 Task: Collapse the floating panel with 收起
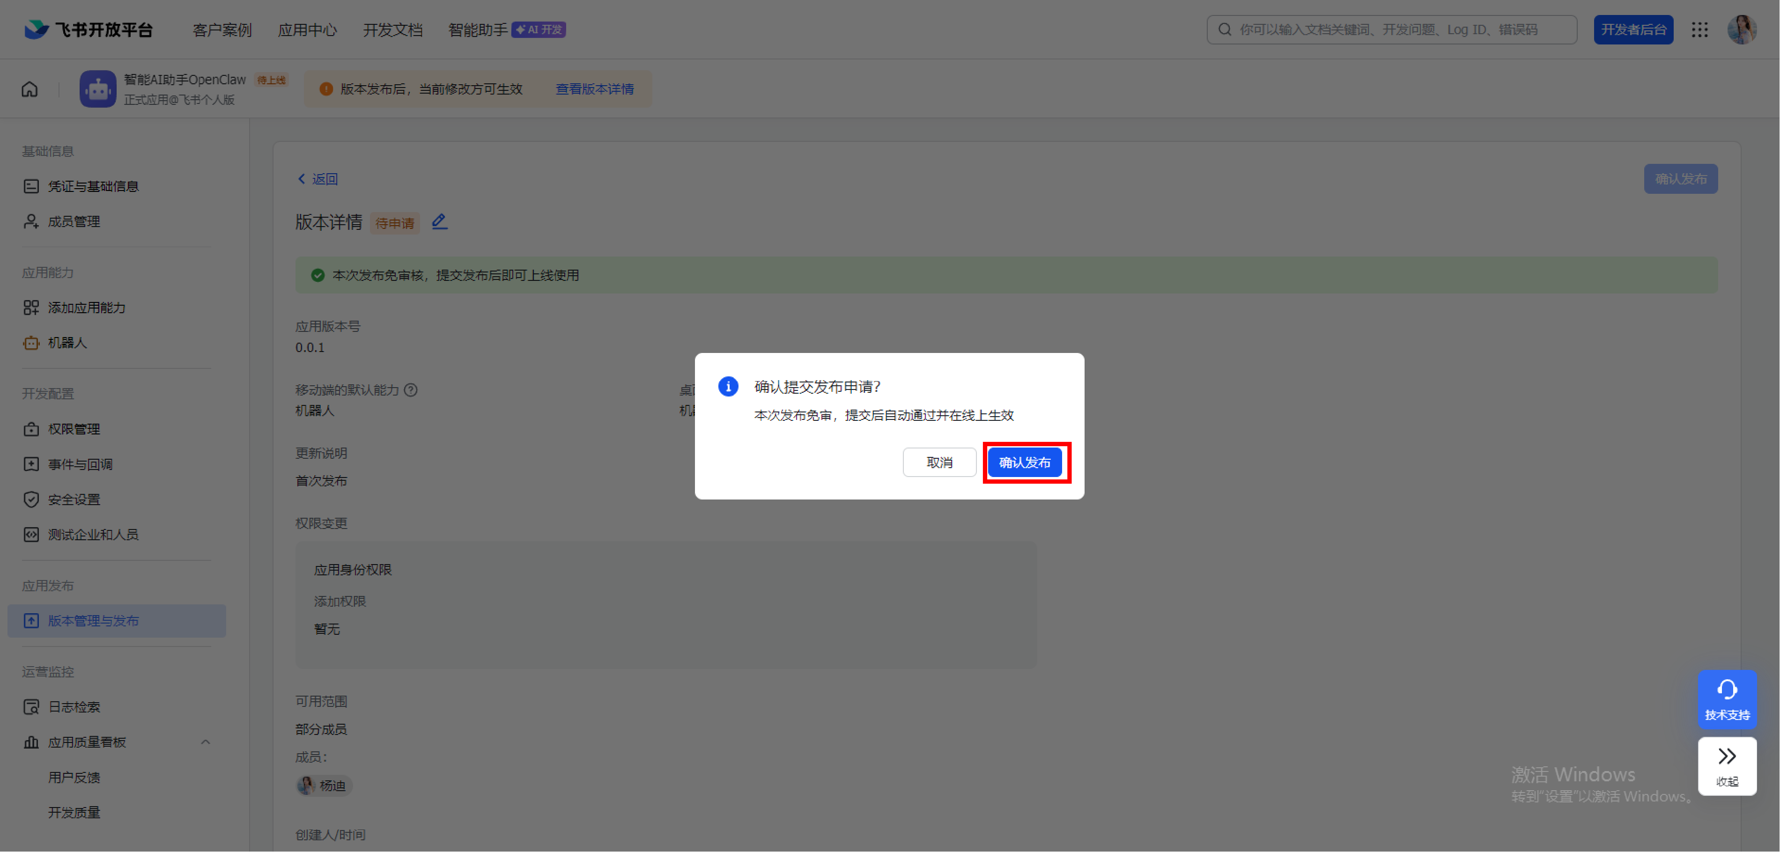coord(1727,766)
